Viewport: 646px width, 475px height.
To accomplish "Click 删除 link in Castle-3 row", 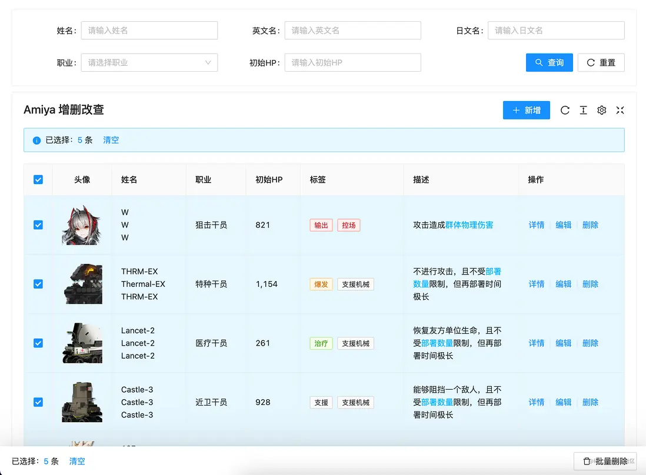I will pos(590,402).
